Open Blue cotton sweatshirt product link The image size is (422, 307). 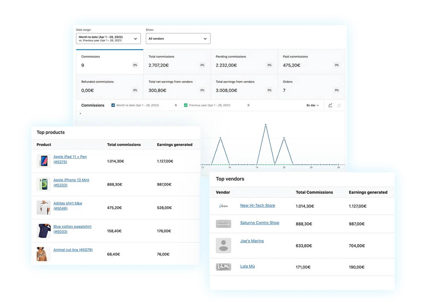point(73,229)
